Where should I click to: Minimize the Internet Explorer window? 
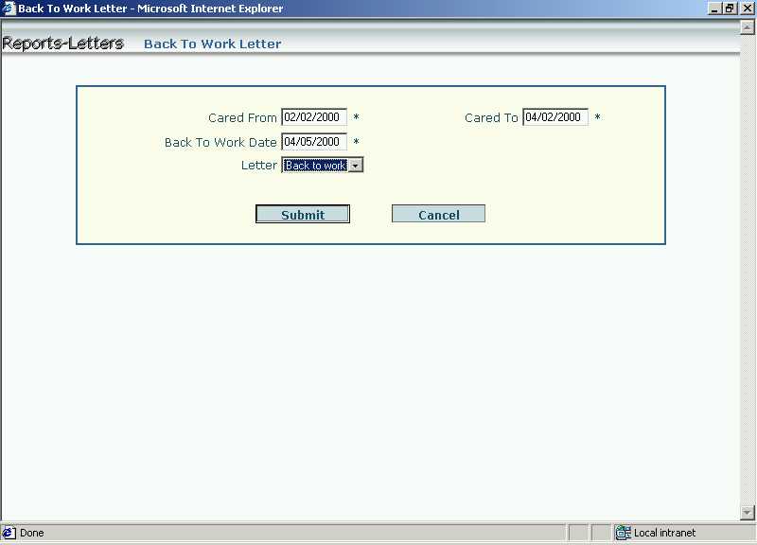click(x=715, y=9)
